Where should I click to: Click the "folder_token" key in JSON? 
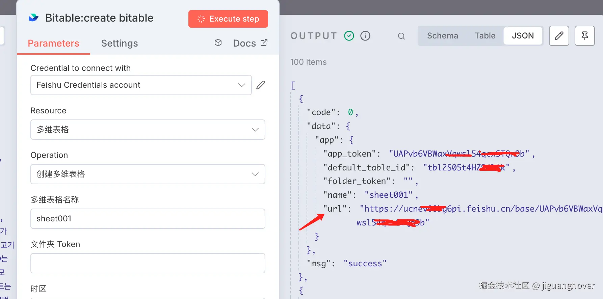click(x=357, y=181)
